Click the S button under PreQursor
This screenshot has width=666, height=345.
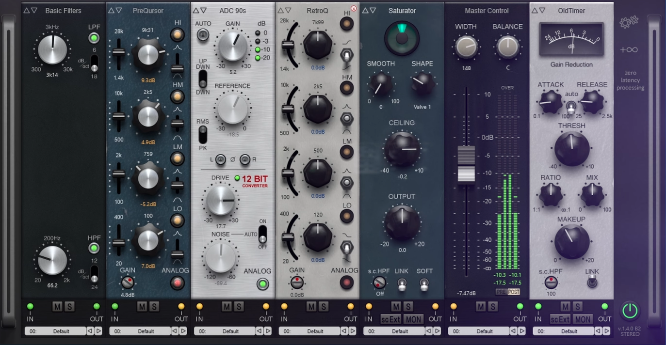tap(154, 306)
